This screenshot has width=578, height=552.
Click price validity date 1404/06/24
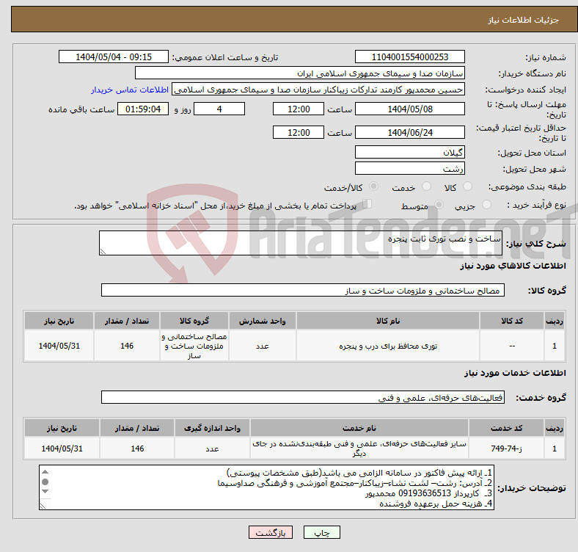(x=409, y=132)
